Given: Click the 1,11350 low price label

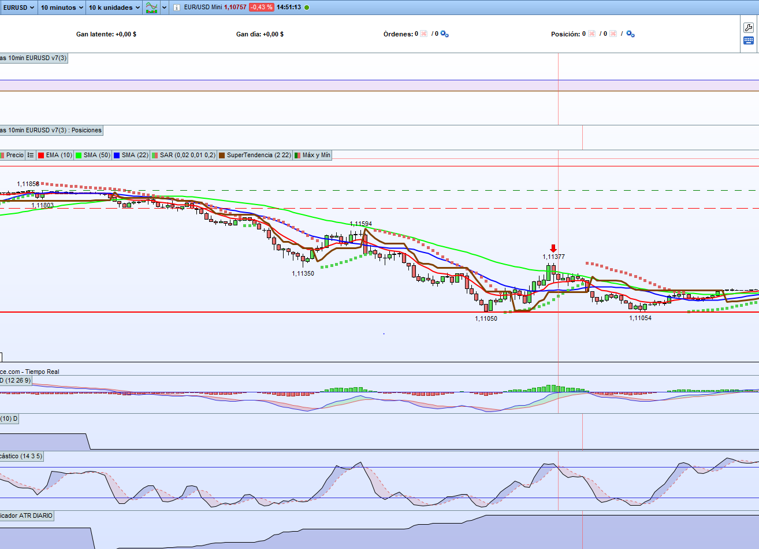Looking at the screenshot, I should pos(303,273).
